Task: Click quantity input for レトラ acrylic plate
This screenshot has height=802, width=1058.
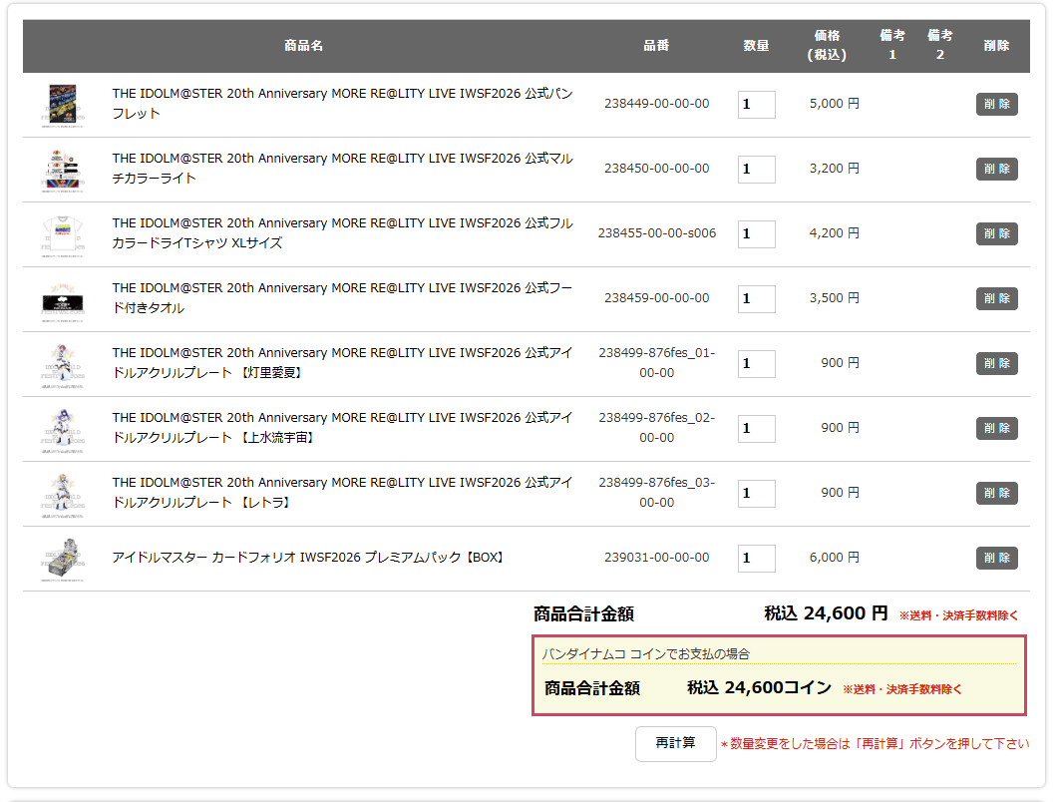Action: tap(756, 494)
